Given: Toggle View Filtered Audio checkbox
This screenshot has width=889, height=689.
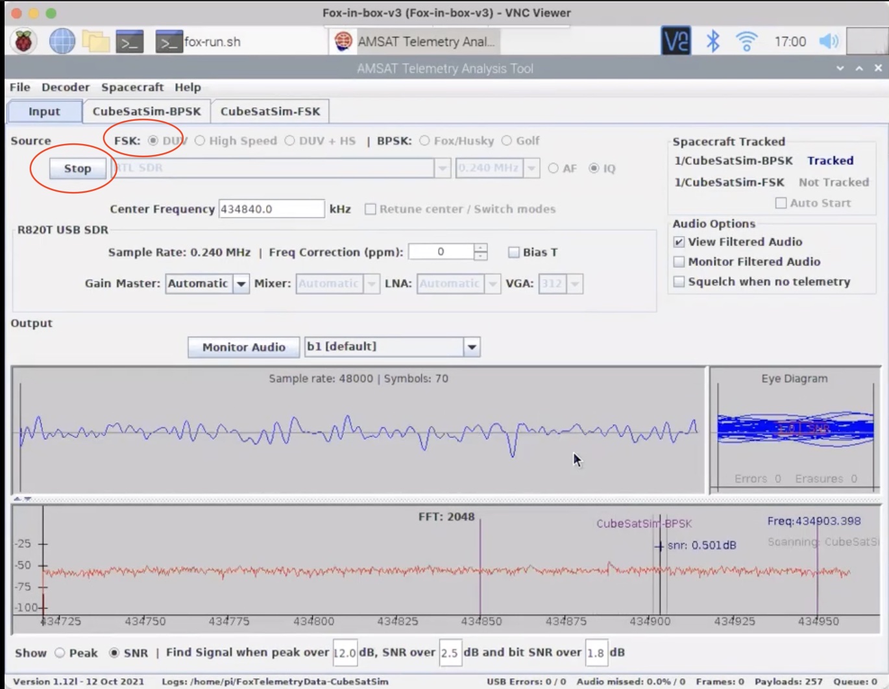Looking at the screenshot, I should click(679, 242).
